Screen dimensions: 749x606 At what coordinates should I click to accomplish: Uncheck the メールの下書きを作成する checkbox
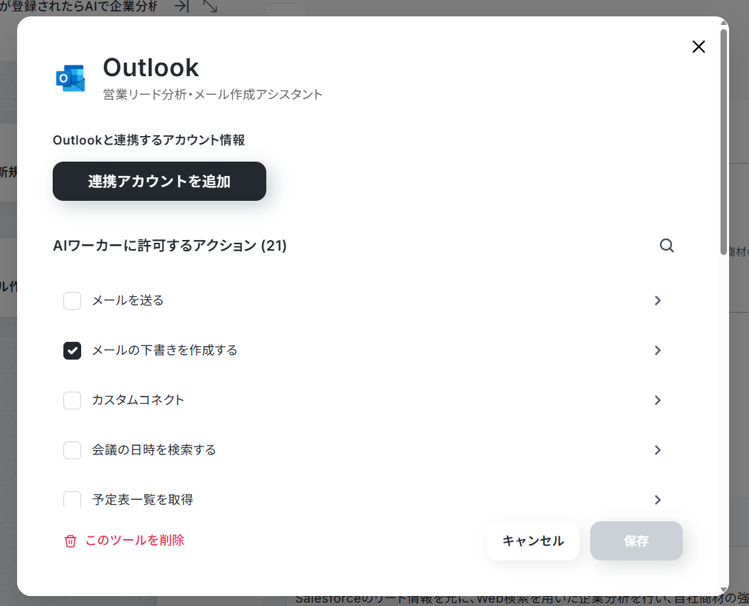[x=72, y=350]
